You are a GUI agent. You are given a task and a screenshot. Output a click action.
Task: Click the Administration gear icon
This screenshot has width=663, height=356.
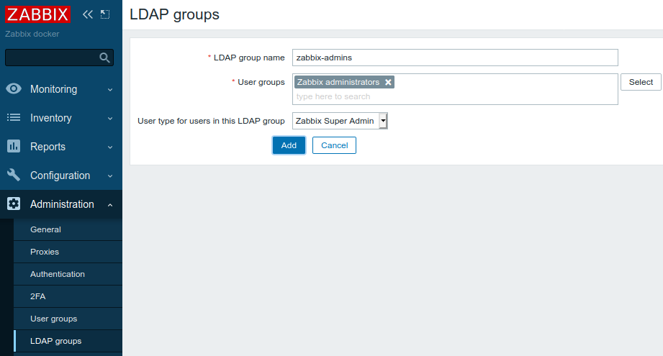pyautogui.click(x=14, y=204)
